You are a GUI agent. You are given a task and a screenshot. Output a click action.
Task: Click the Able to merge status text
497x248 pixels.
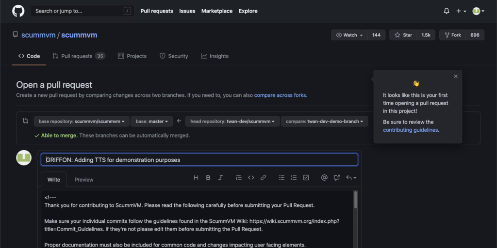(x=59, y=136)
